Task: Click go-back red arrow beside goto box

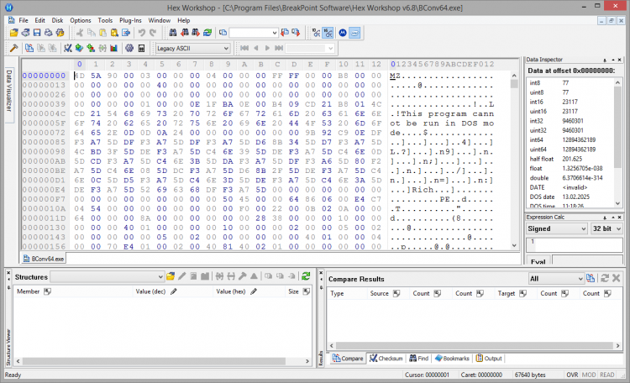Action: point(285,33)
